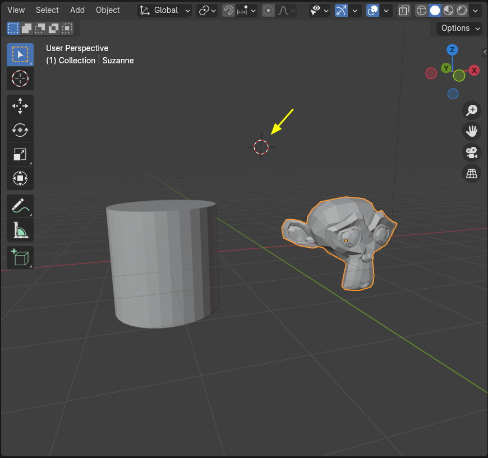Click the cylinder object
This screenshot has height=458, width=488.
[162, 264]
